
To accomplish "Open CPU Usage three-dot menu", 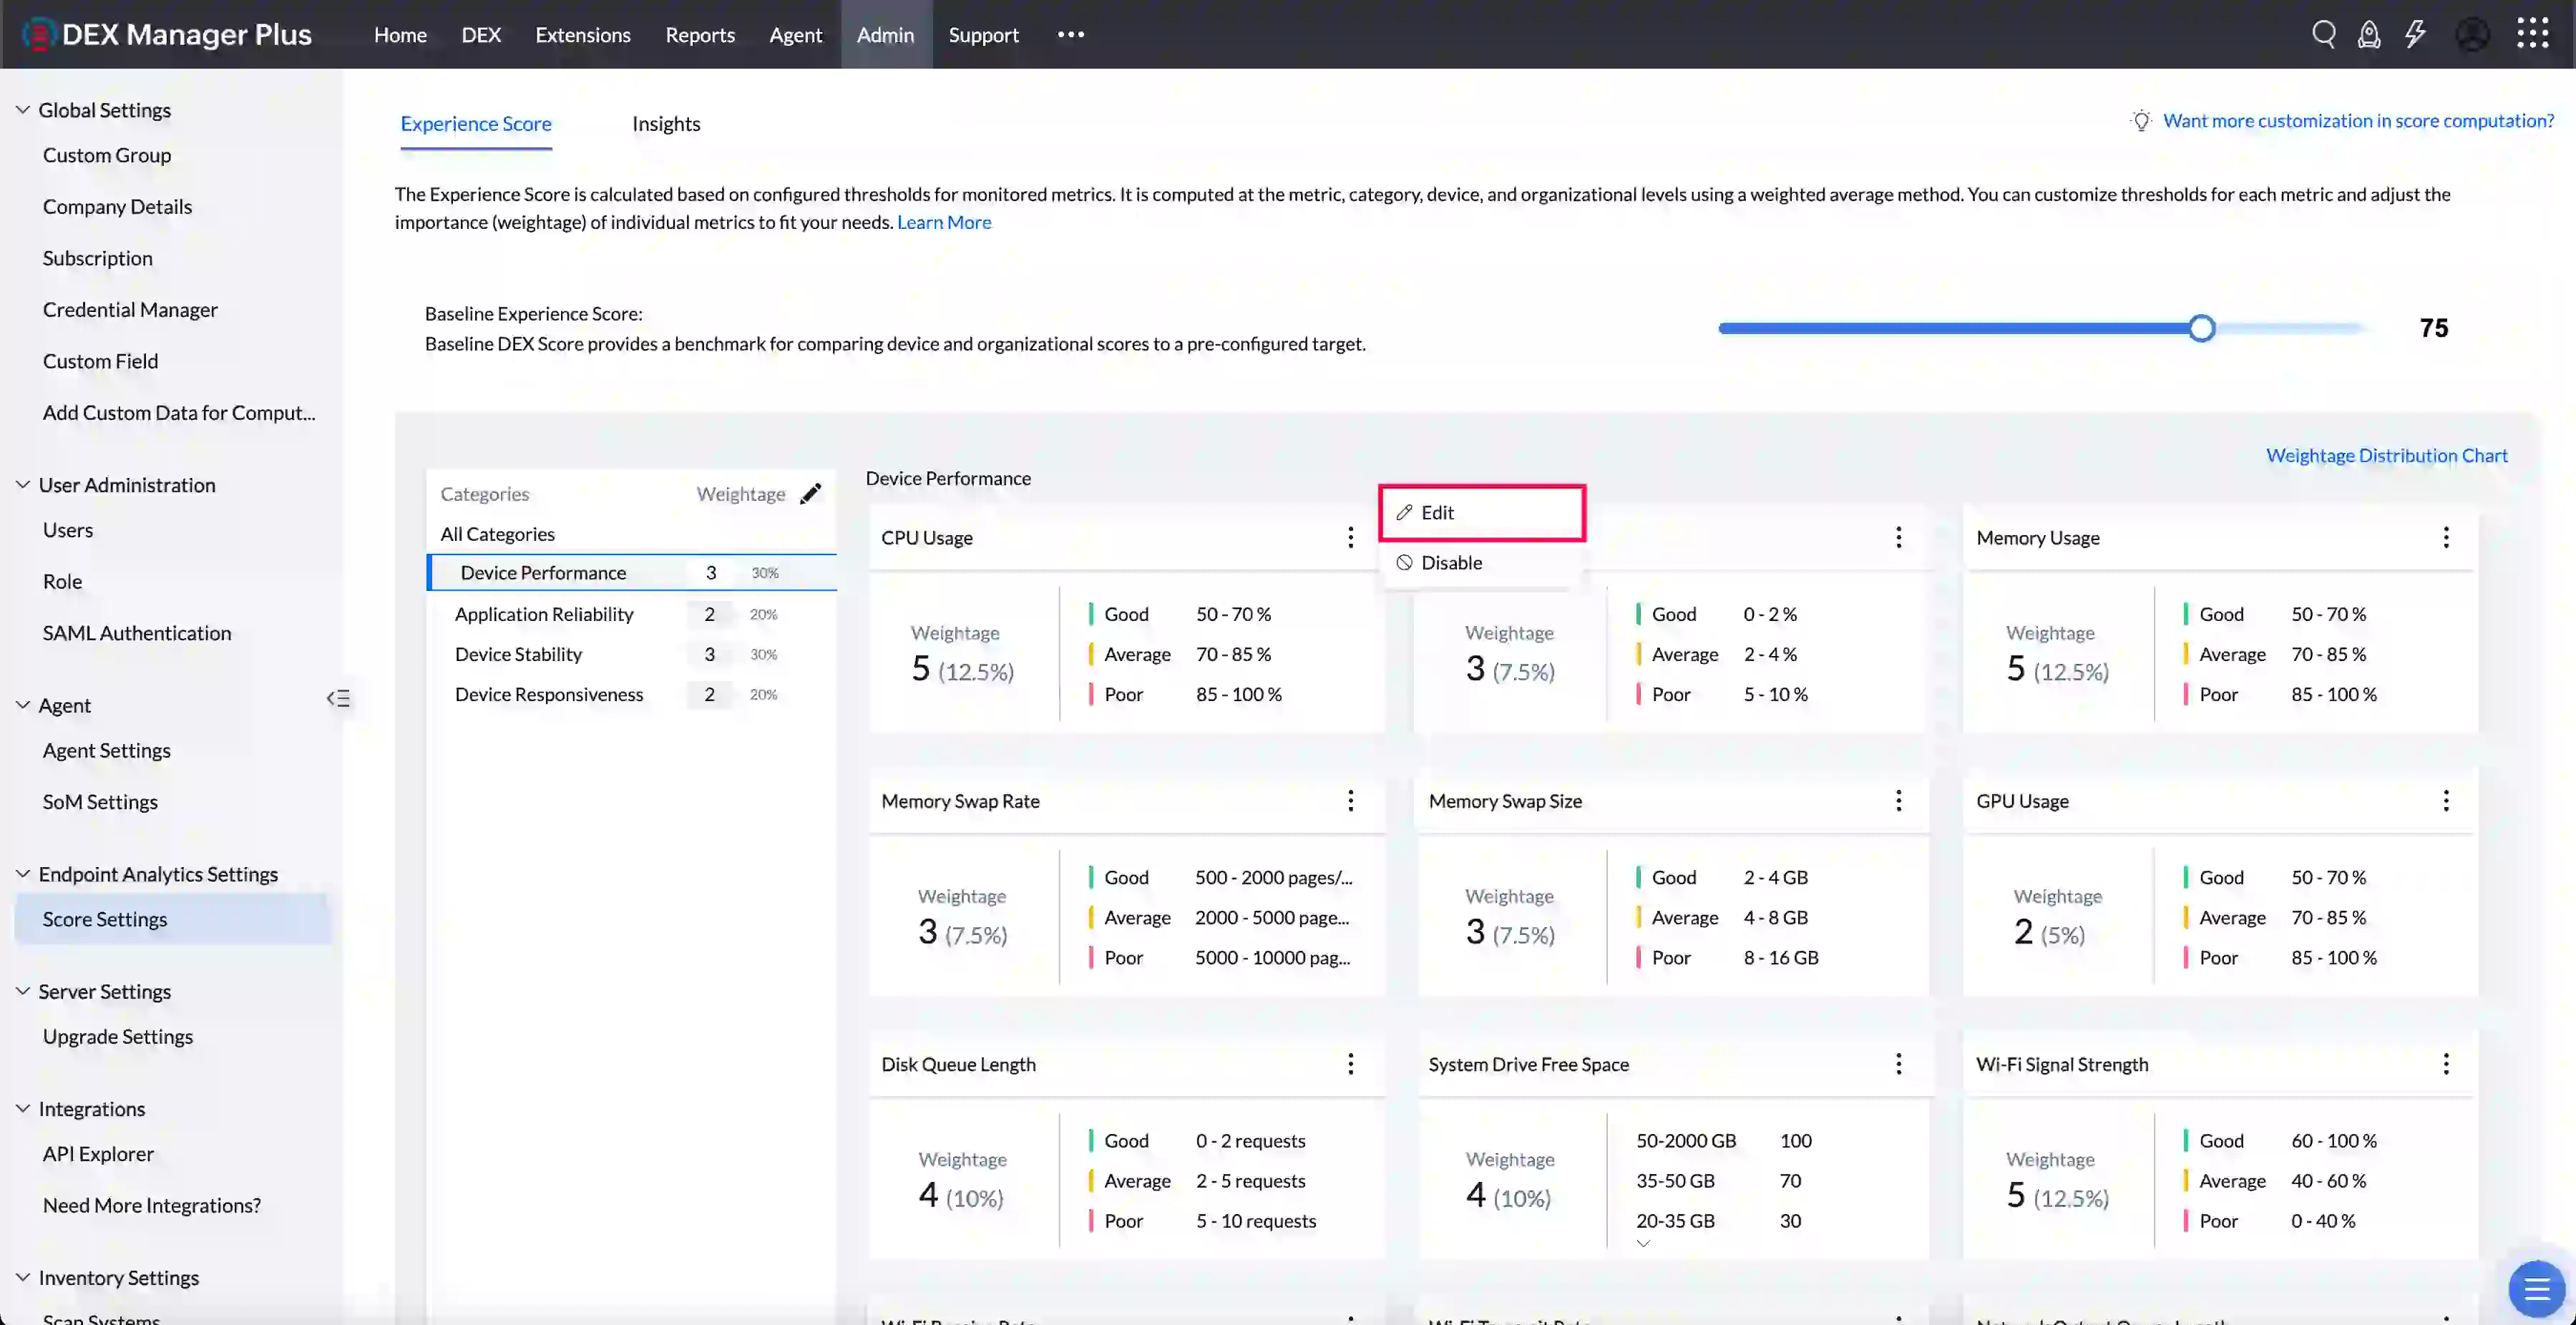I will (x=1350, y=537).
